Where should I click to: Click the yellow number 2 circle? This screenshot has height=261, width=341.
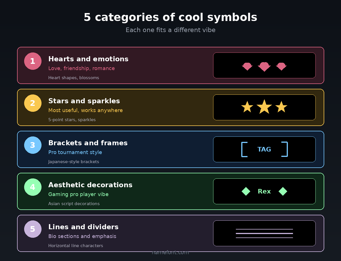pos(33,103)
